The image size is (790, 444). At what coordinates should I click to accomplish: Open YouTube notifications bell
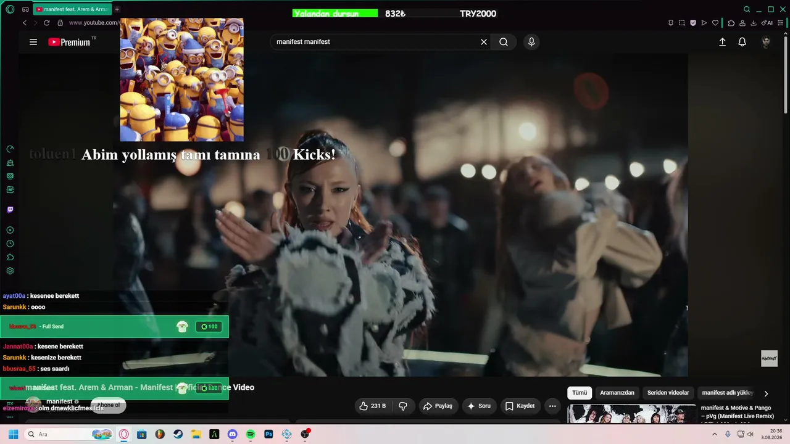click(x=742, y=42)
